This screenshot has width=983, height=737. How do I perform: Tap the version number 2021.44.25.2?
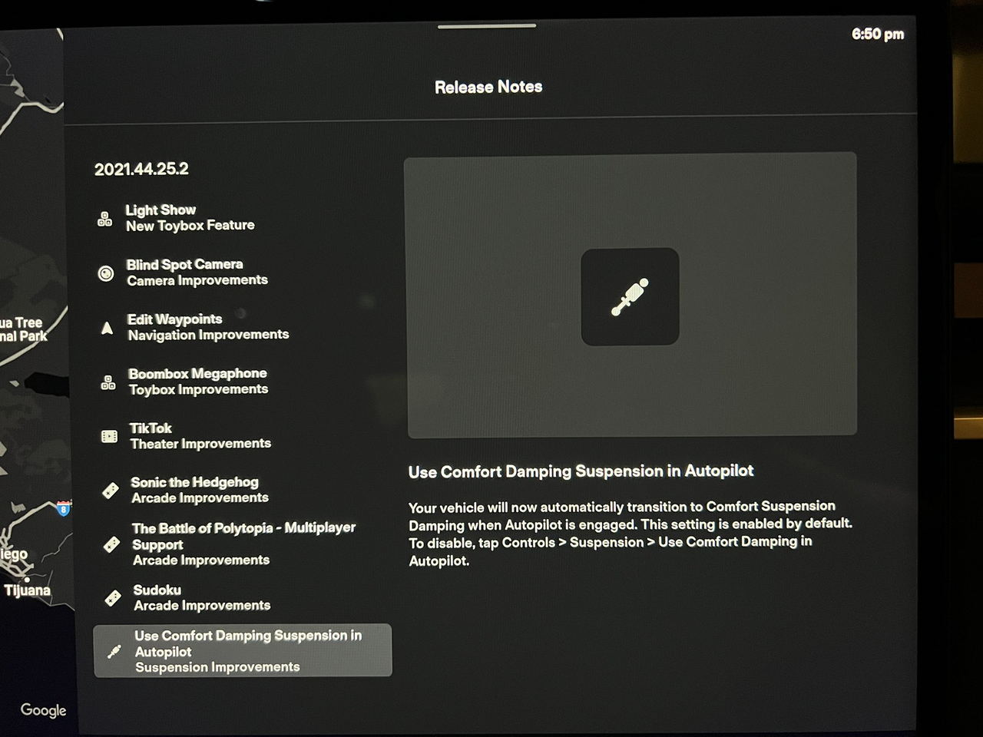(141, 170)
